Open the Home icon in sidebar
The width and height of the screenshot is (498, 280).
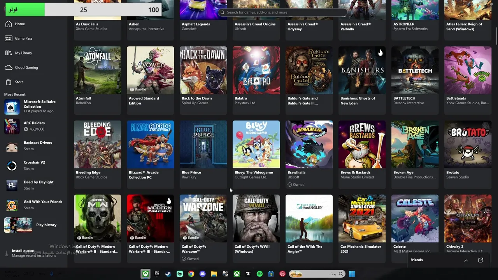pyautogui.click(x=9, y=24)
